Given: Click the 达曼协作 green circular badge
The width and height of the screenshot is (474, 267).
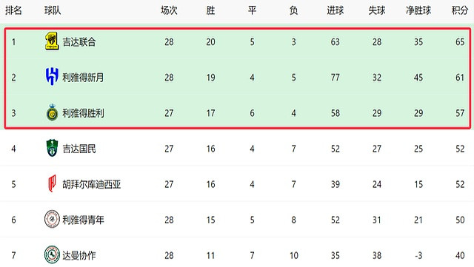Looking at the screenshot, I should pos(52,254).
